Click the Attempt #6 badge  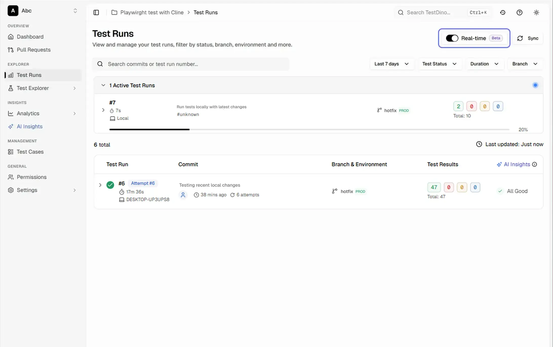click(143, 183)
